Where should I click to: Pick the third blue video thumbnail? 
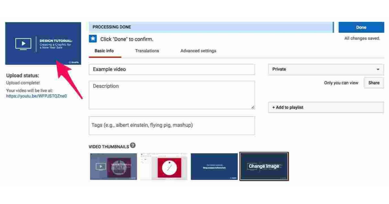pos(214,166)
